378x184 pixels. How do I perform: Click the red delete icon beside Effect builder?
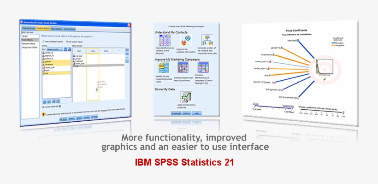127,49
